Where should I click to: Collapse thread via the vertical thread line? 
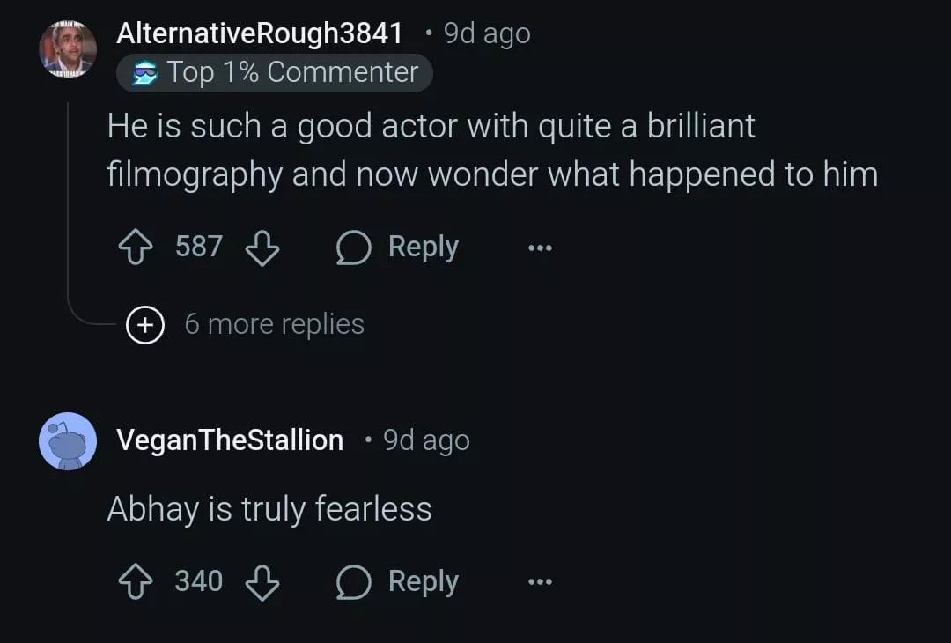click(x=69, y=203)
